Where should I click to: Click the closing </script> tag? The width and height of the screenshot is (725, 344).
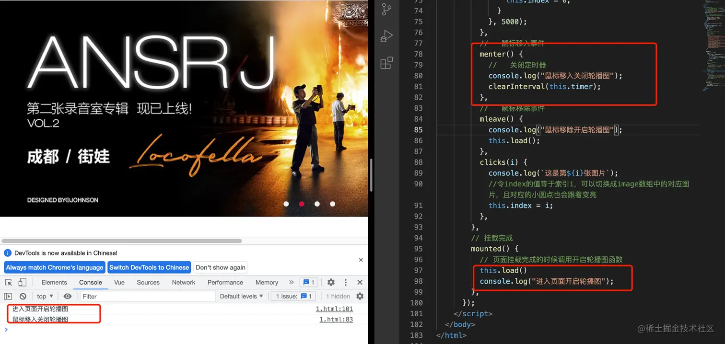pos(473,314)
